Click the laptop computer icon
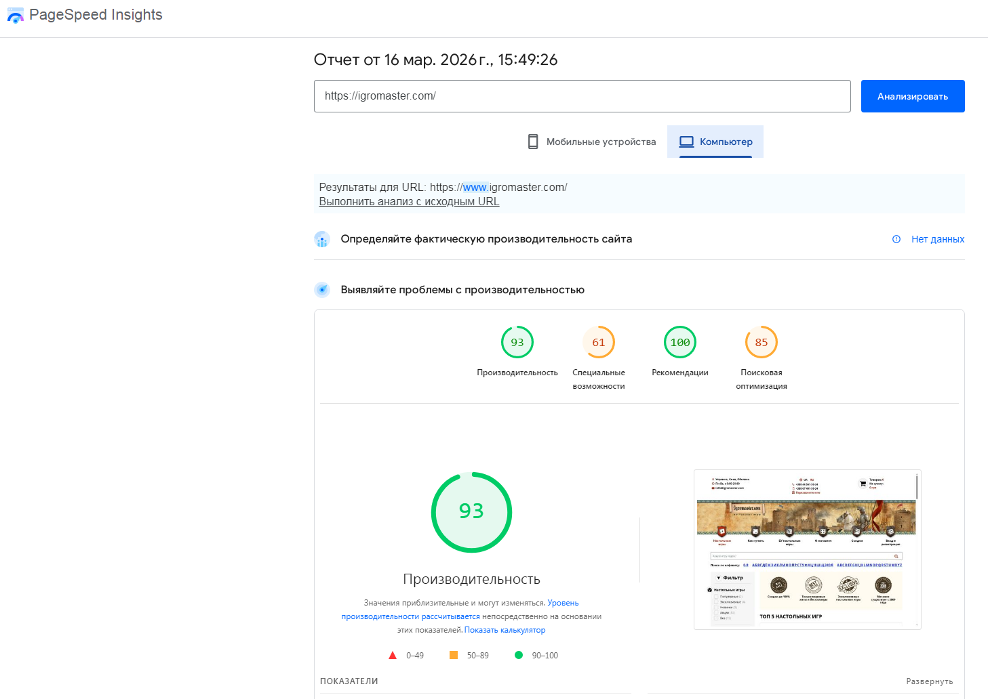This screenshot has width=988, height=699. click(686, 142)
